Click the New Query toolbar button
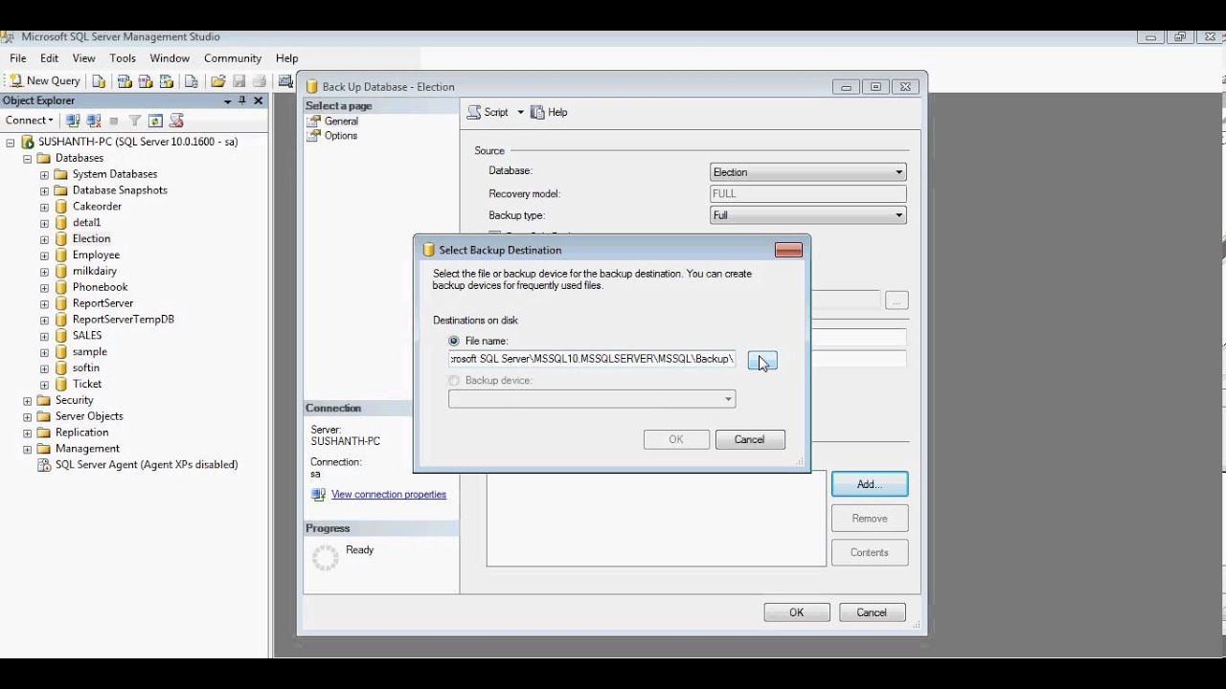This screenshot has width=1226, height=689. [x=45, y=81]
